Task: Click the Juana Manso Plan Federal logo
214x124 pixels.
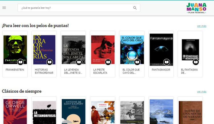Action: 196,8
